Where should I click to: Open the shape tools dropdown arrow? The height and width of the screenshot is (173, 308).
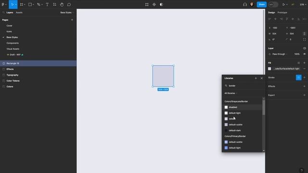tap(33, 4)
